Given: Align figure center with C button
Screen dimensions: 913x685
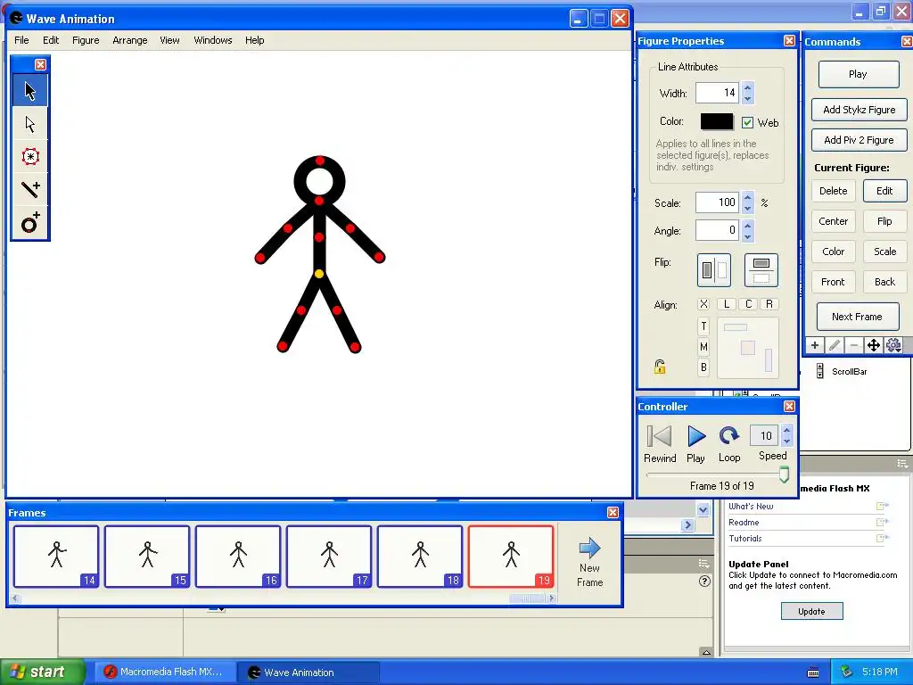Looking at the screenshot, I should 748,304.
